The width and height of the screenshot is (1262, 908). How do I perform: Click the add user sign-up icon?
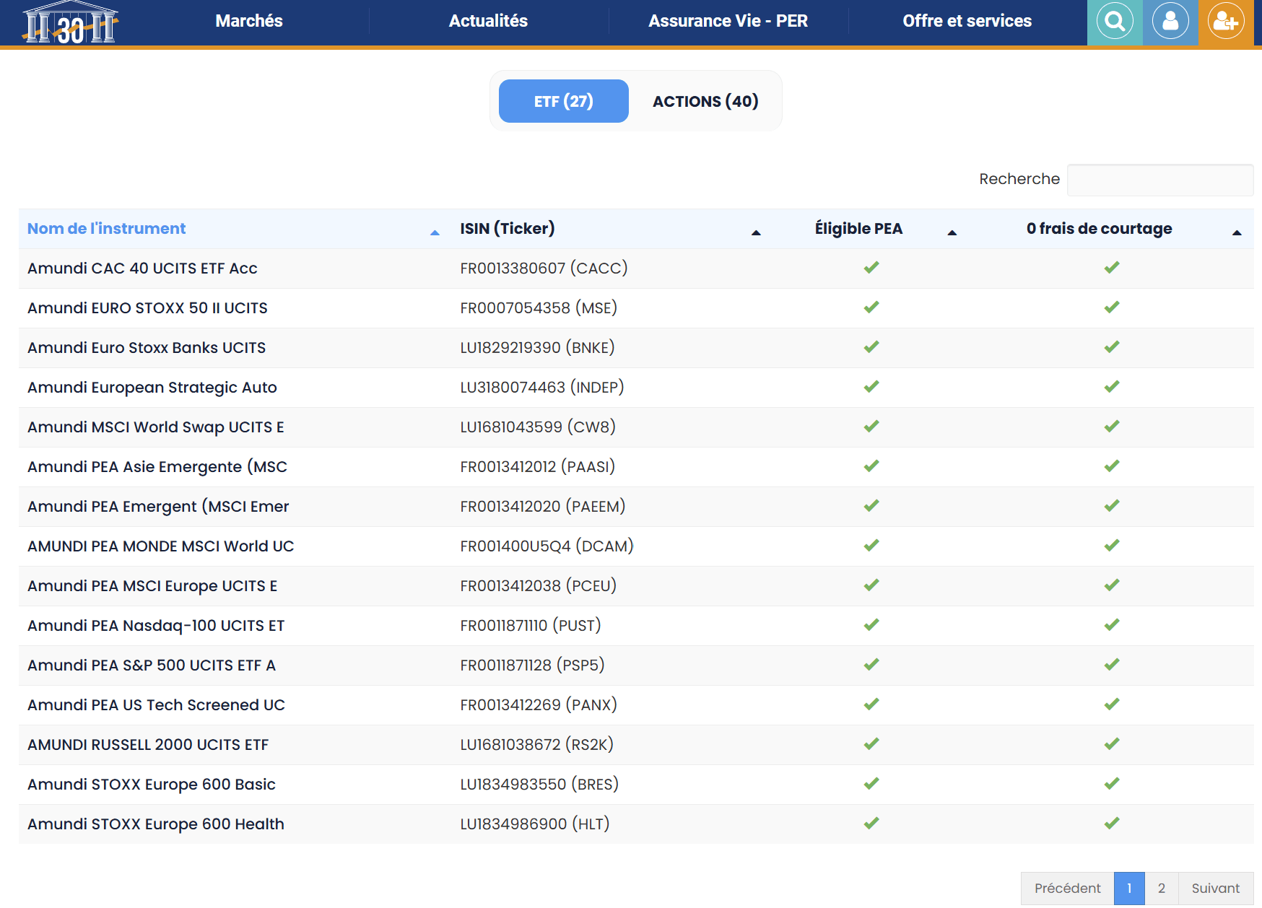[x=1226, y=22]
